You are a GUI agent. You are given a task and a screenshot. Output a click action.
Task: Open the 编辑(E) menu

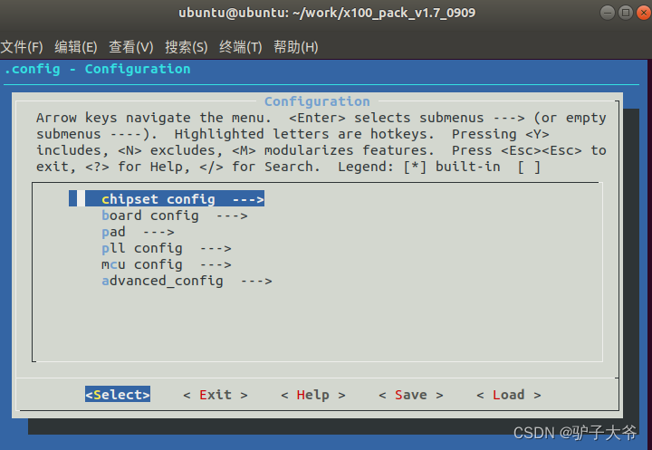76,47
